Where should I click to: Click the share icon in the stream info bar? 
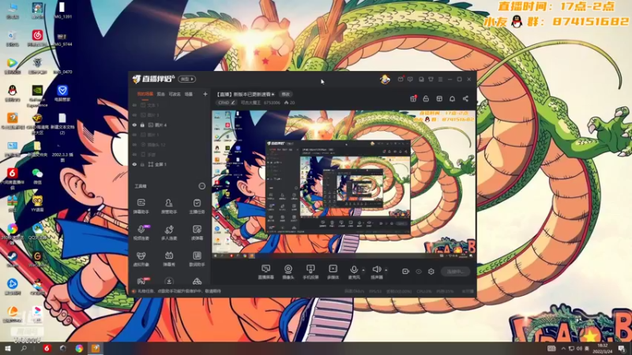[x=465, y=99]
